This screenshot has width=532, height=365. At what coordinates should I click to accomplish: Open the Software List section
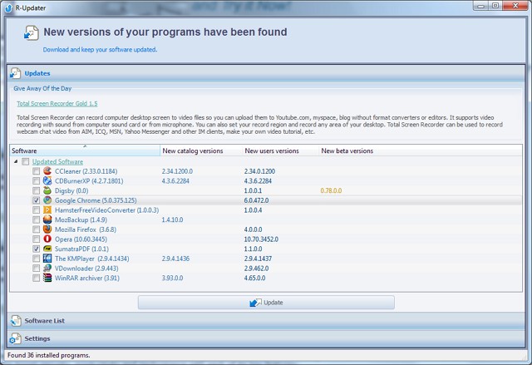tap(266, 321)
